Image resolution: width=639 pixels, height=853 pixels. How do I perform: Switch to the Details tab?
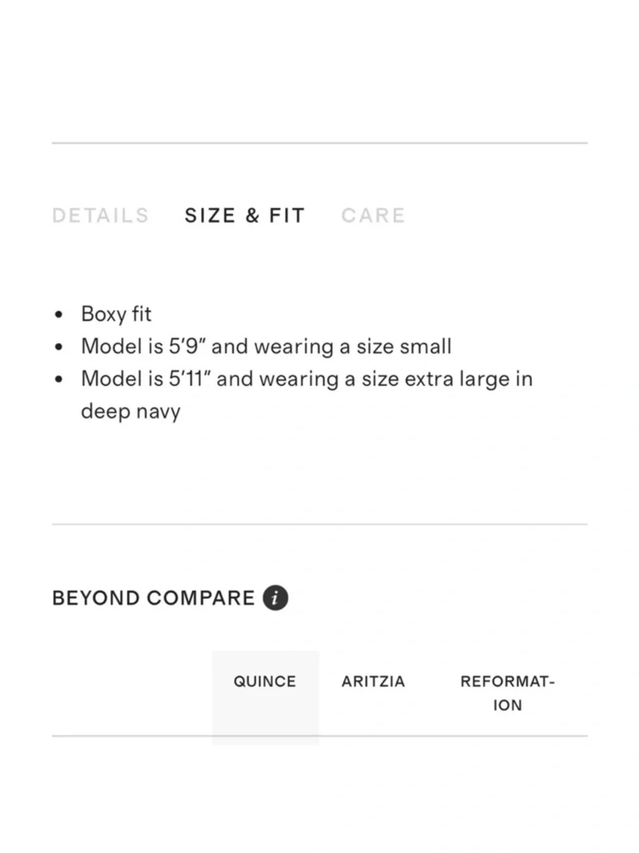click(x=100, y=216)
